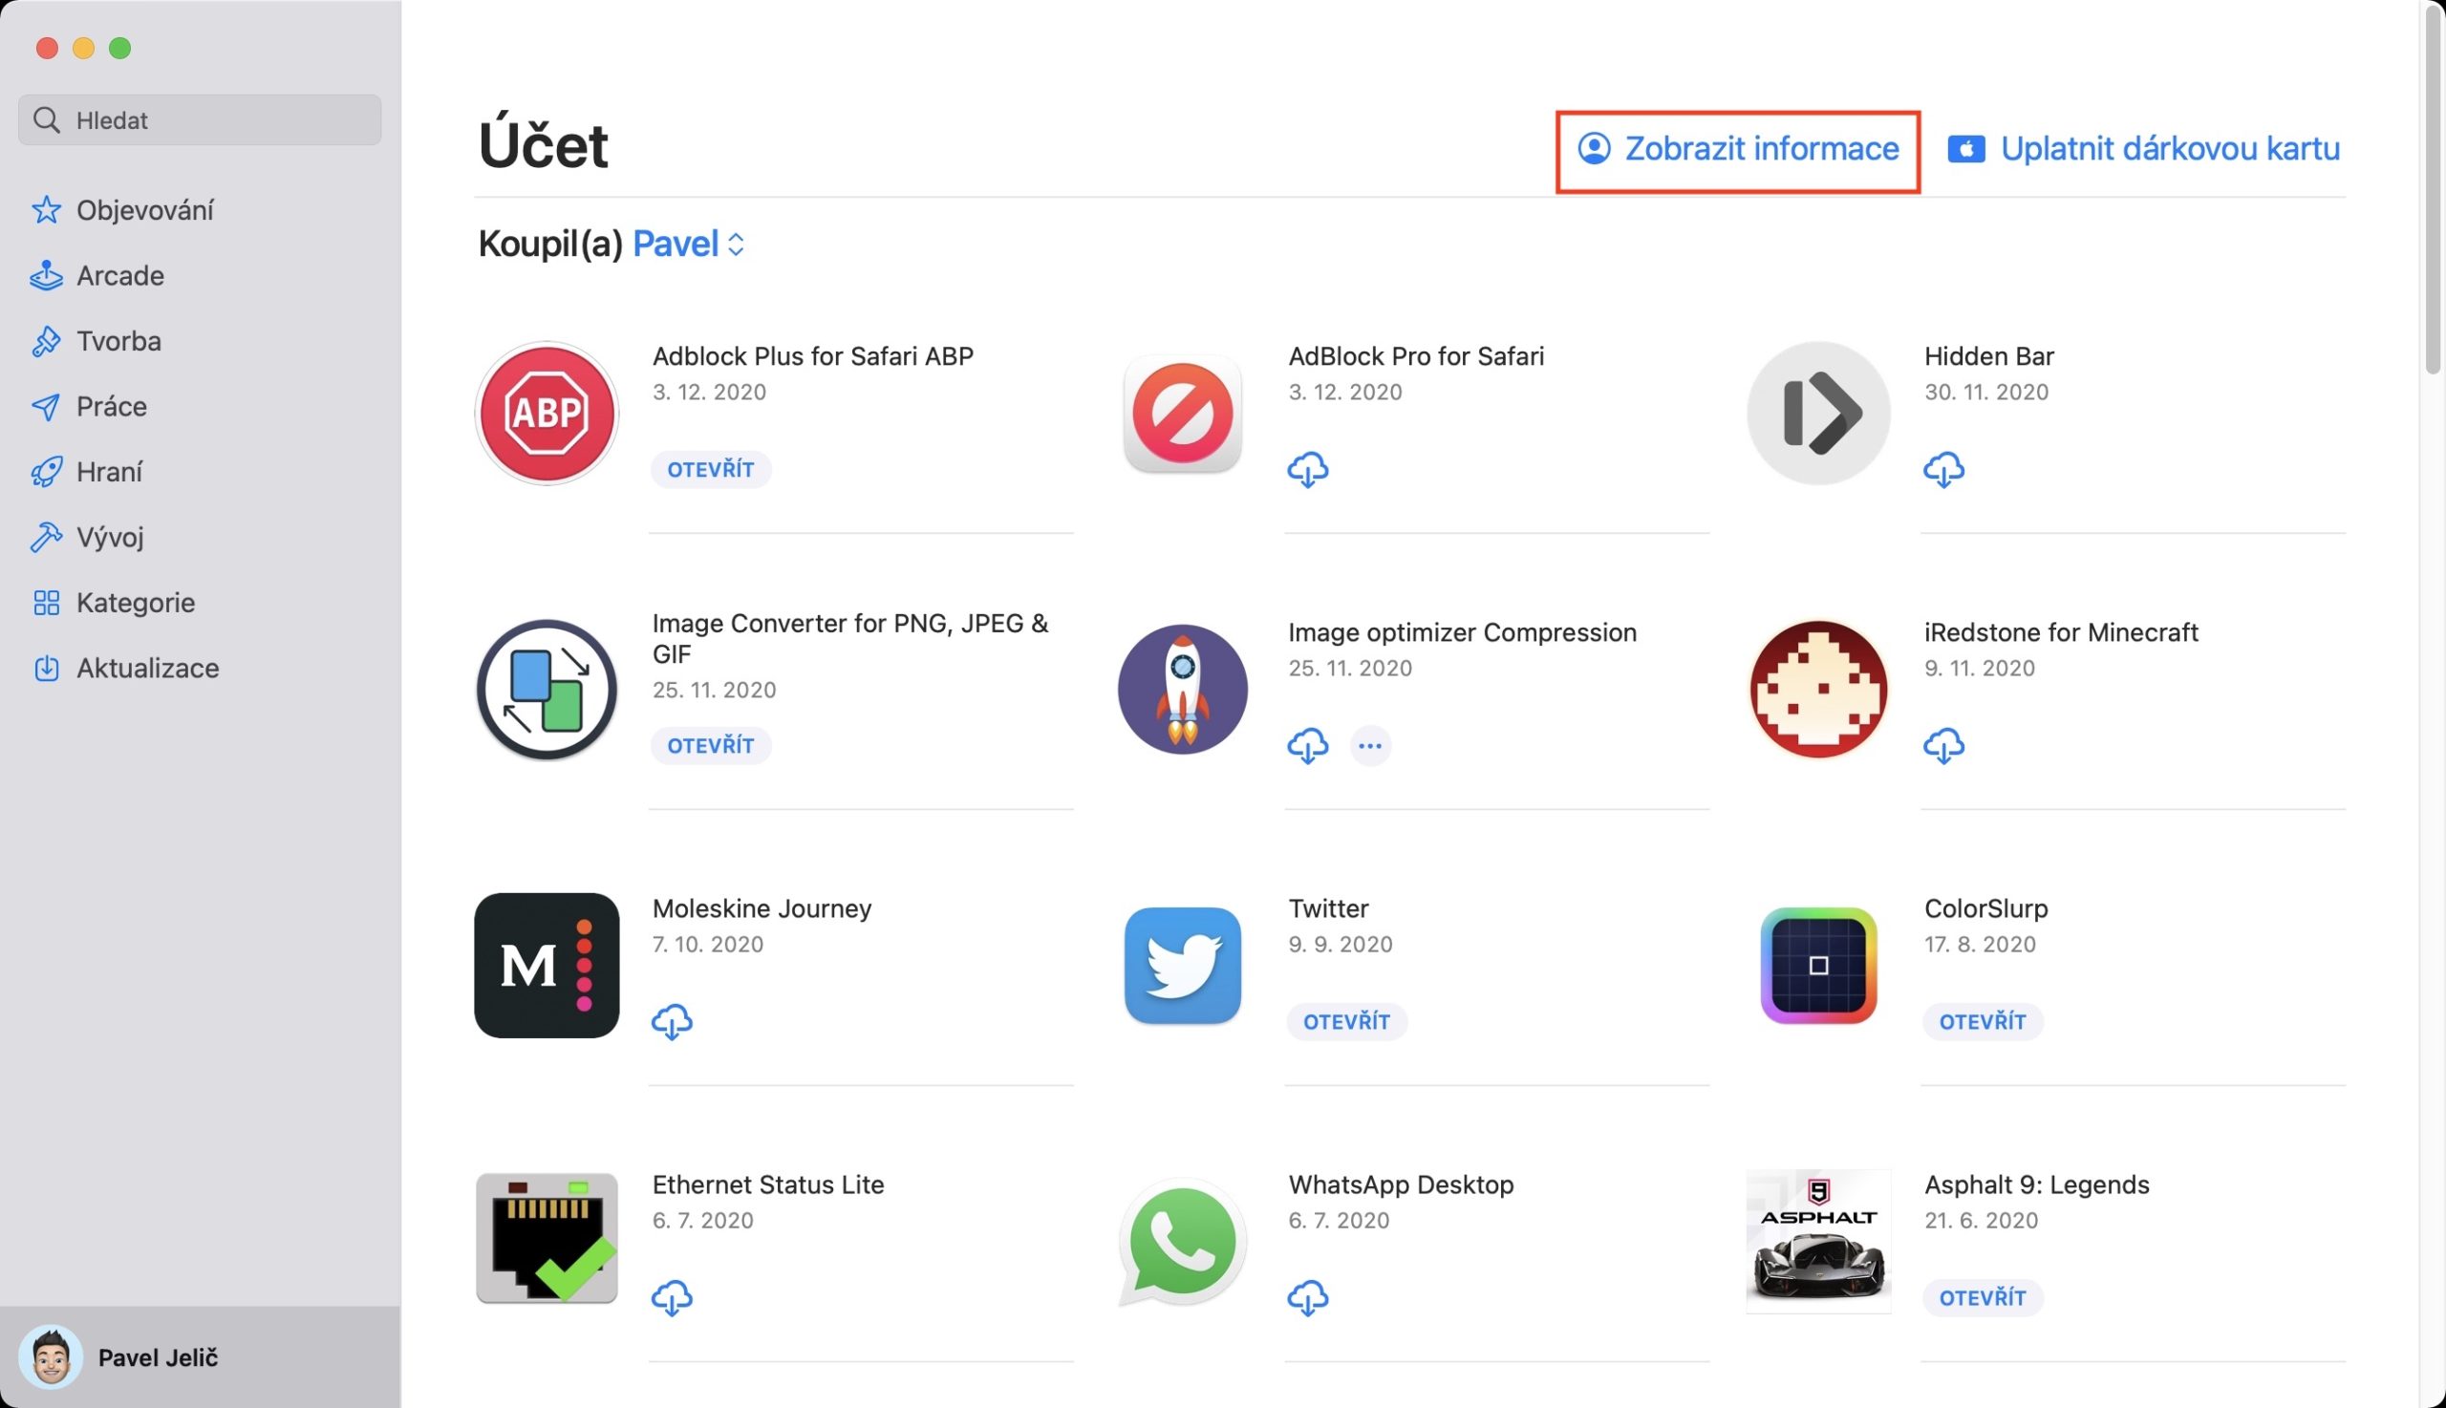Click the Hledat search field
This screenshot has height=1408, width=2446.
coord(201,120)
